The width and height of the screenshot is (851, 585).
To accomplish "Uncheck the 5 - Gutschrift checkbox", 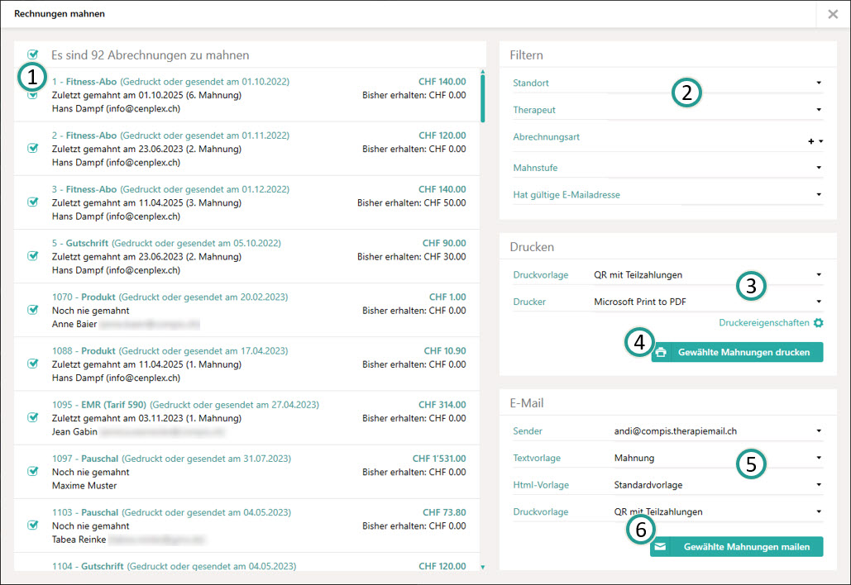I will [33, 255].
